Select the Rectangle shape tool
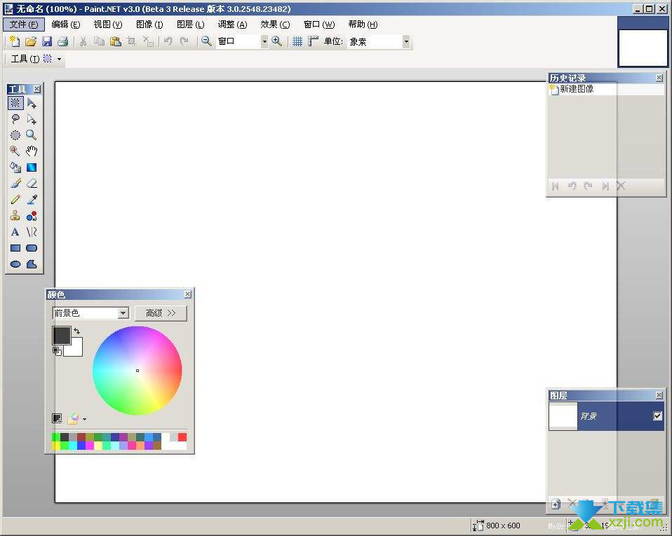The height and width of the screenshot is (536, 672). [15, 248]
